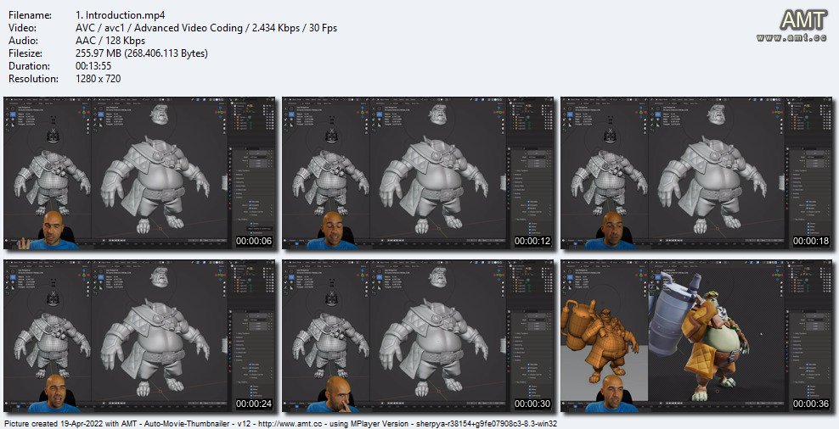
Task: Click the 'Filesize:' label
Action: click(x=27, y=53)
